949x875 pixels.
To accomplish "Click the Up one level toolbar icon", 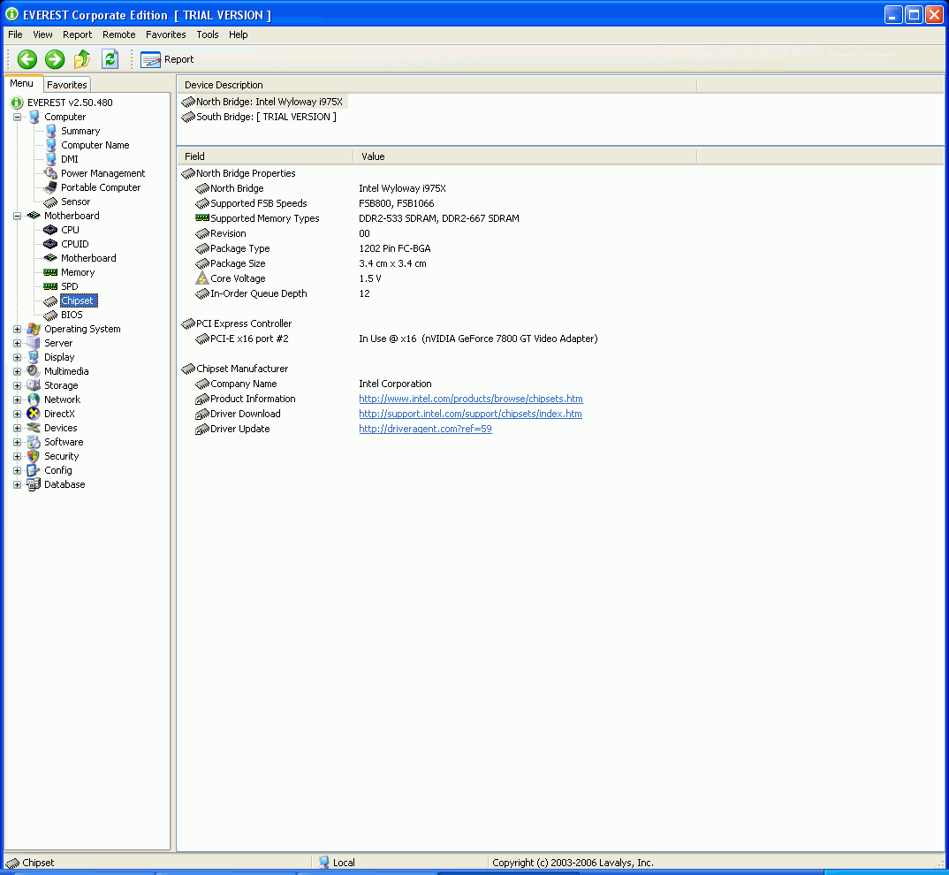I will pyautogui.click(x=82, y=59).
